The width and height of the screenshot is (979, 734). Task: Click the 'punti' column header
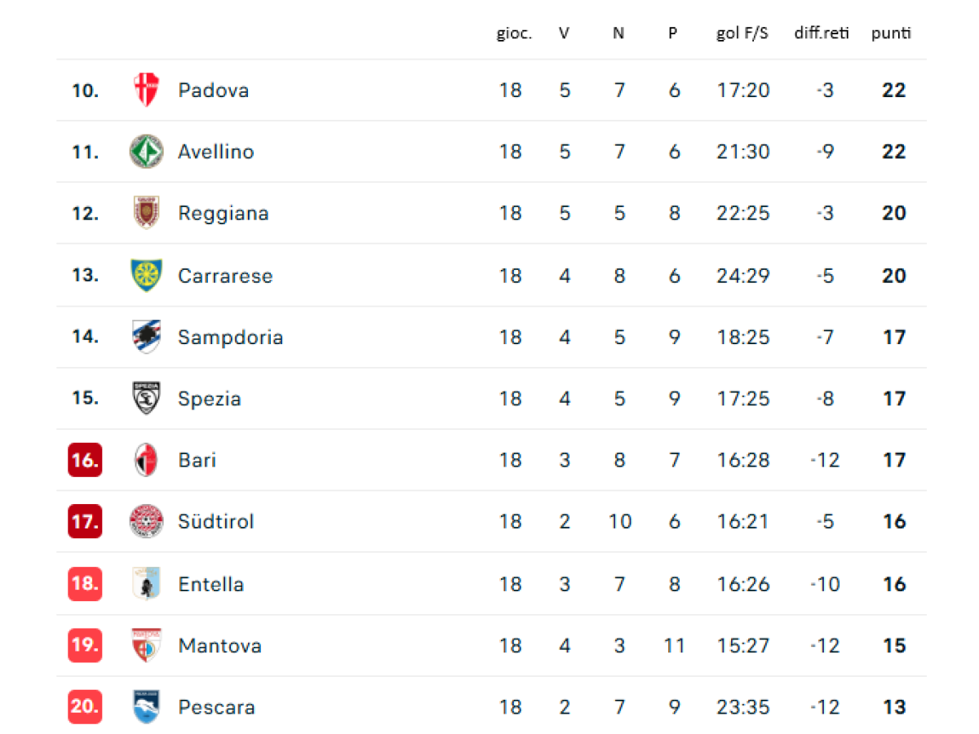click(x=891, y=33)
